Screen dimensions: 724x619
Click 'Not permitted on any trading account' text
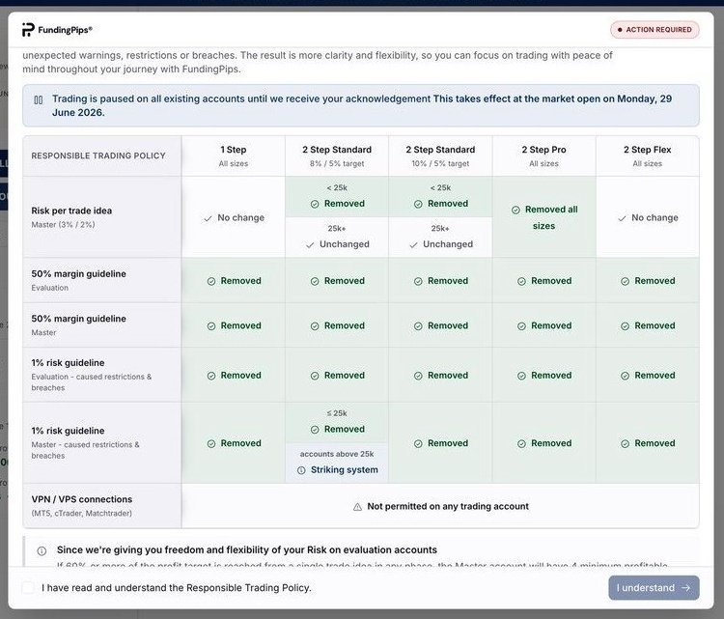448,506
